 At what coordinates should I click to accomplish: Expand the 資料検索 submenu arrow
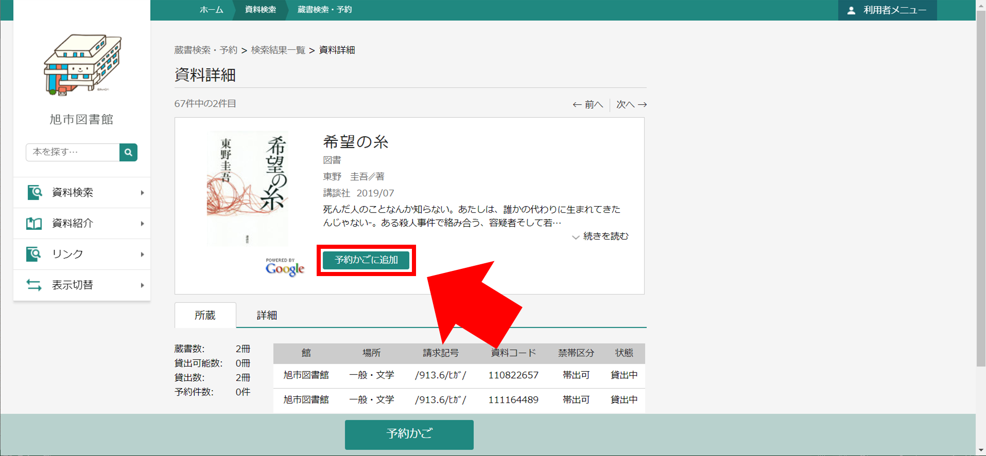click(x=142, y=193)
